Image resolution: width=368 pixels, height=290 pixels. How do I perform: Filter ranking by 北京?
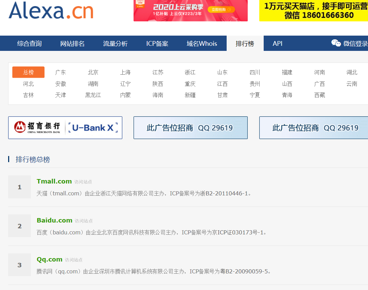(93, 72)
